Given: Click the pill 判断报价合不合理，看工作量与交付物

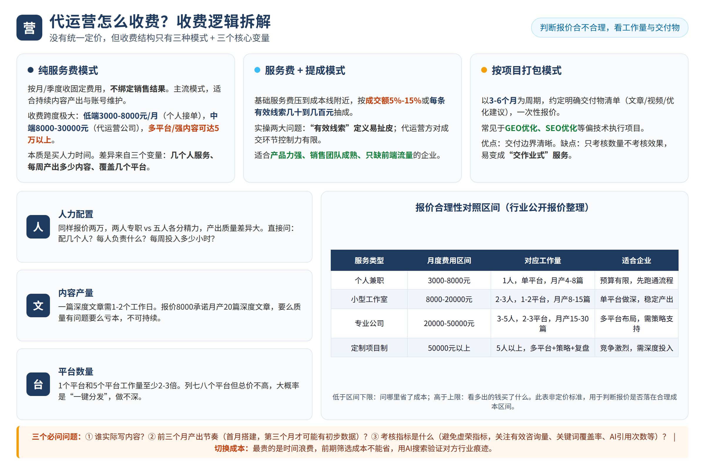Looking at the screenshot, I should [x=609, y=28].
